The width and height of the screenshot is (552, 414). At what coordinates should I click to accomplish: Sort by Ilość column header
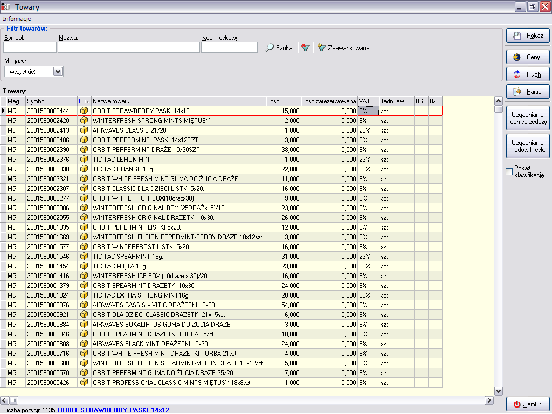[284, 101]
